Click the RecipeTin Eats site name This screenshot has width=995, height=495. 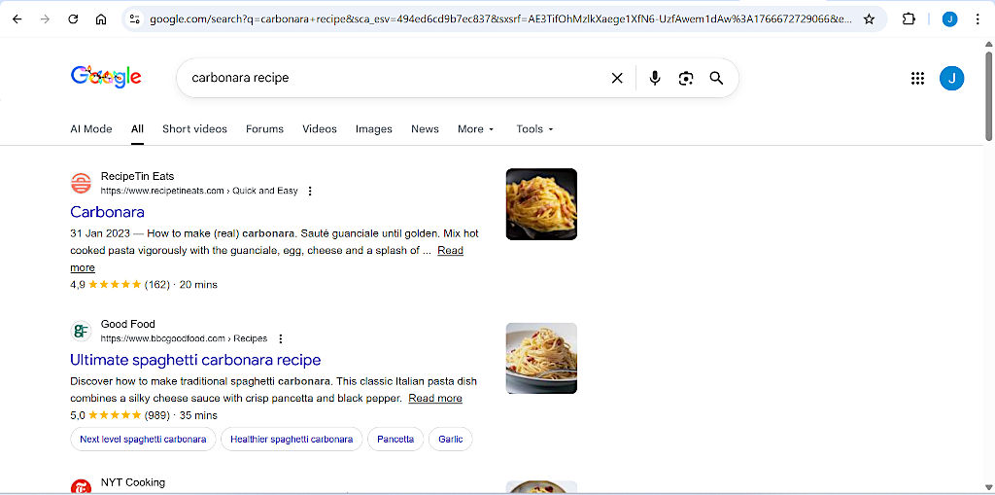(137, 176)
